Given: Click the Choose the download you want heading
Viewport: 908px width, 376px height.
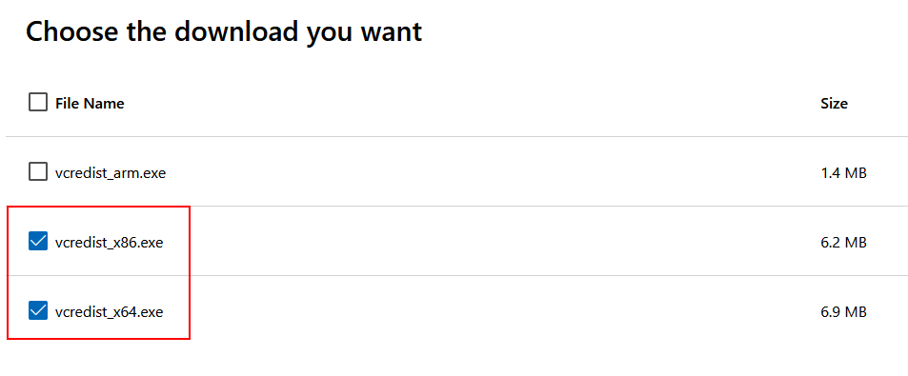Looking at the screenshot, I should pyautogui.click(x=224, y=31).
